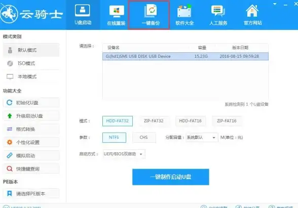The height and width of the screenshot is (208, 298).
Task: Visit the 官方网站 tab
Action: tap(252, 15)
